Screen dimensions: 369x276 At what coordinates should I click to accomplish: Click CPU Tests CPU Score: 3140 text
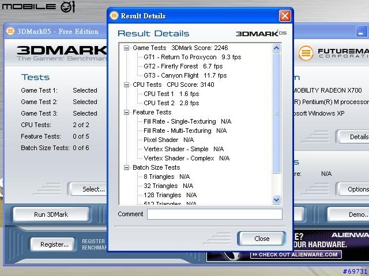(x=174, y=85)
